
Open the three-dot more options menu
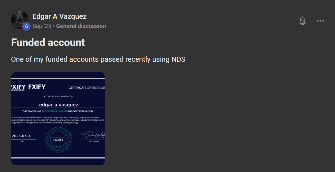click(320, 21)
